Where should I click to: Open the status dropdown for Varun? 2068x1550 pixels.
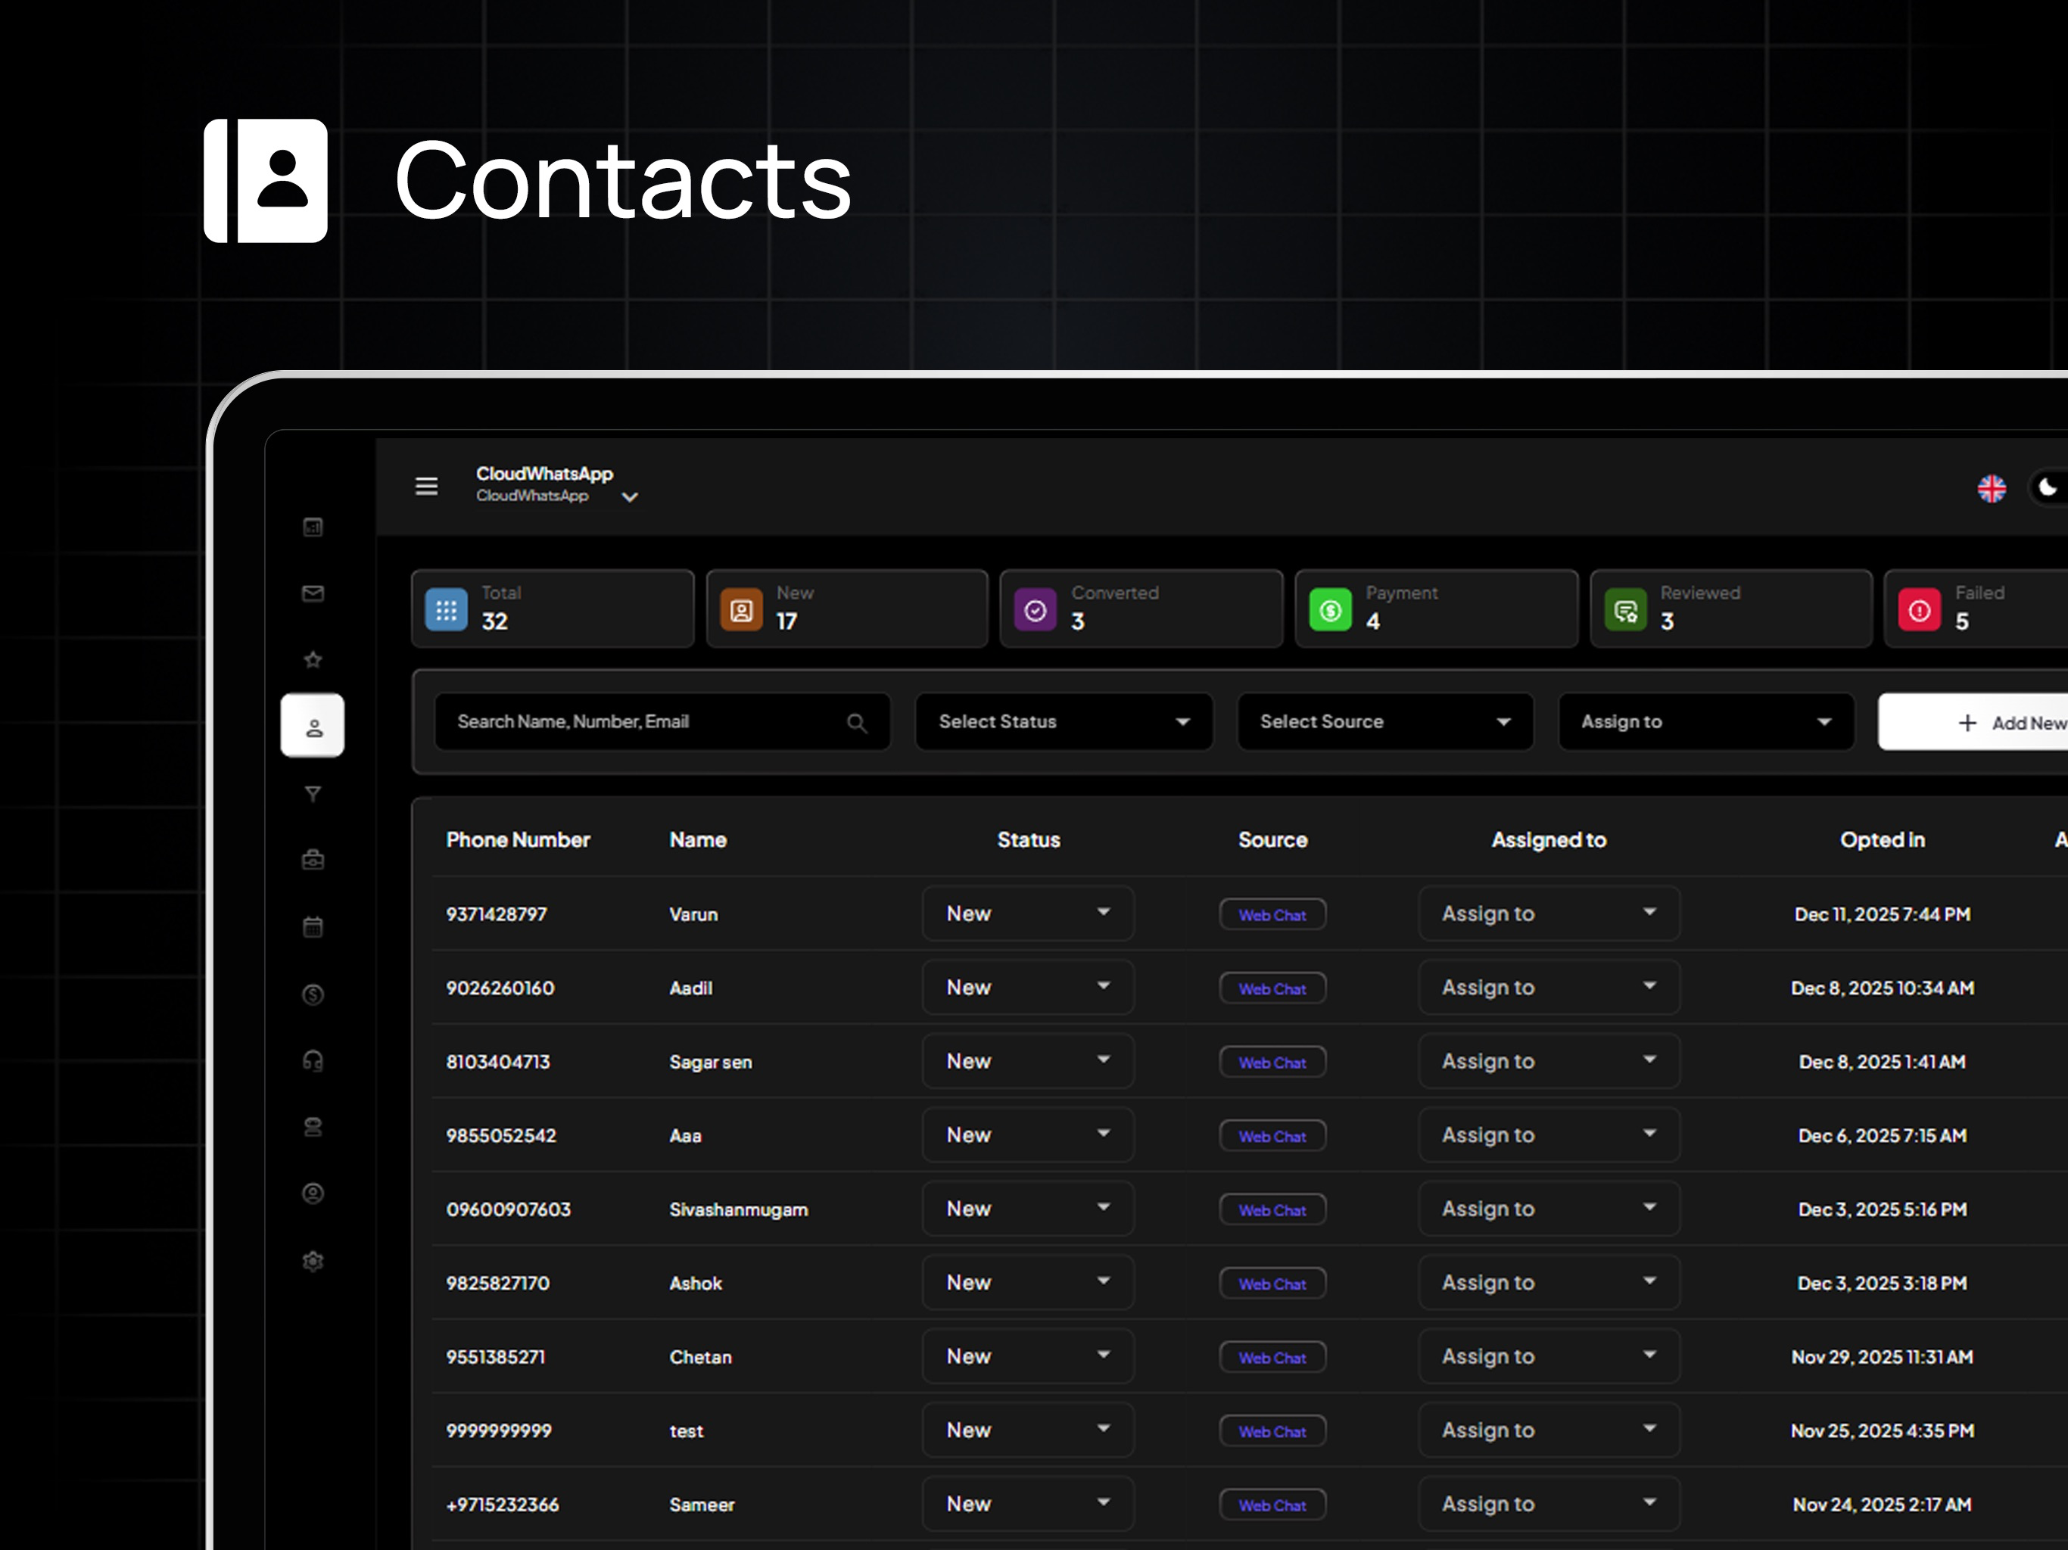tap(1029, 914)
